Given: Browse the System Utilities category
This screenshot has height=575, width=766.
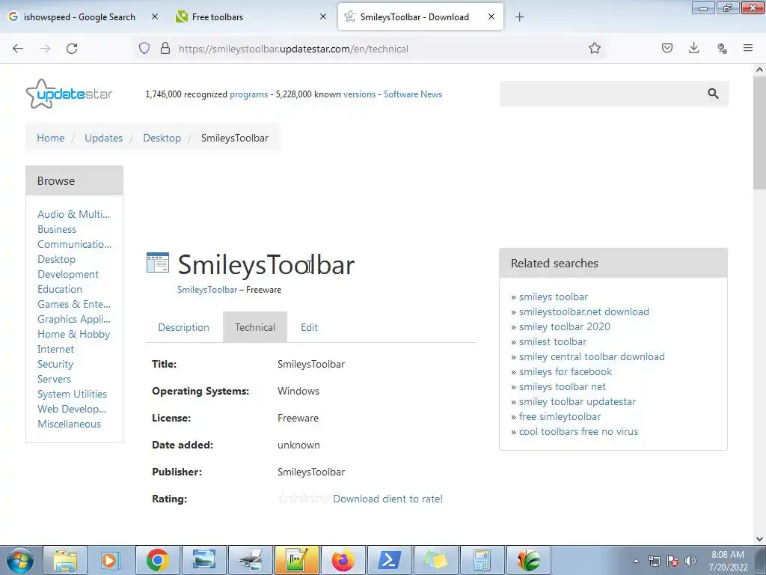Looking at the screenshot, I should click(73, 394).
